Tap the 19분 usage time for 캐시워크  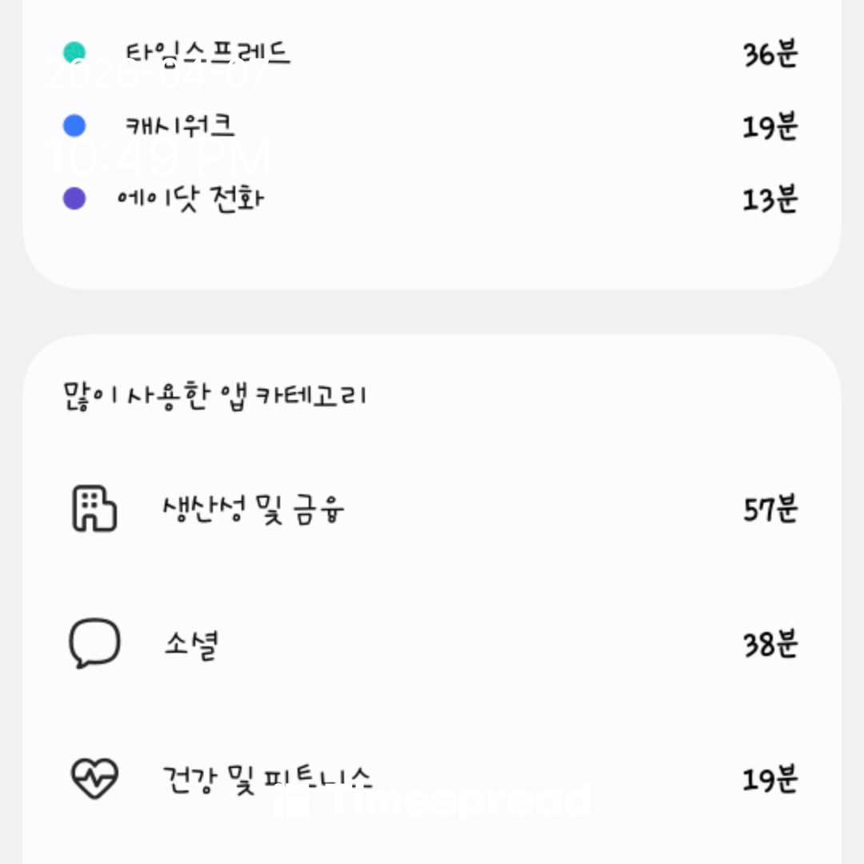770,126
